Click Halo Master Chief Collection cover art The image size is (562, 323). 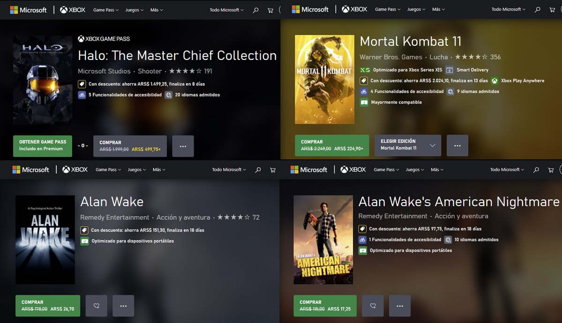click(43, 80)
